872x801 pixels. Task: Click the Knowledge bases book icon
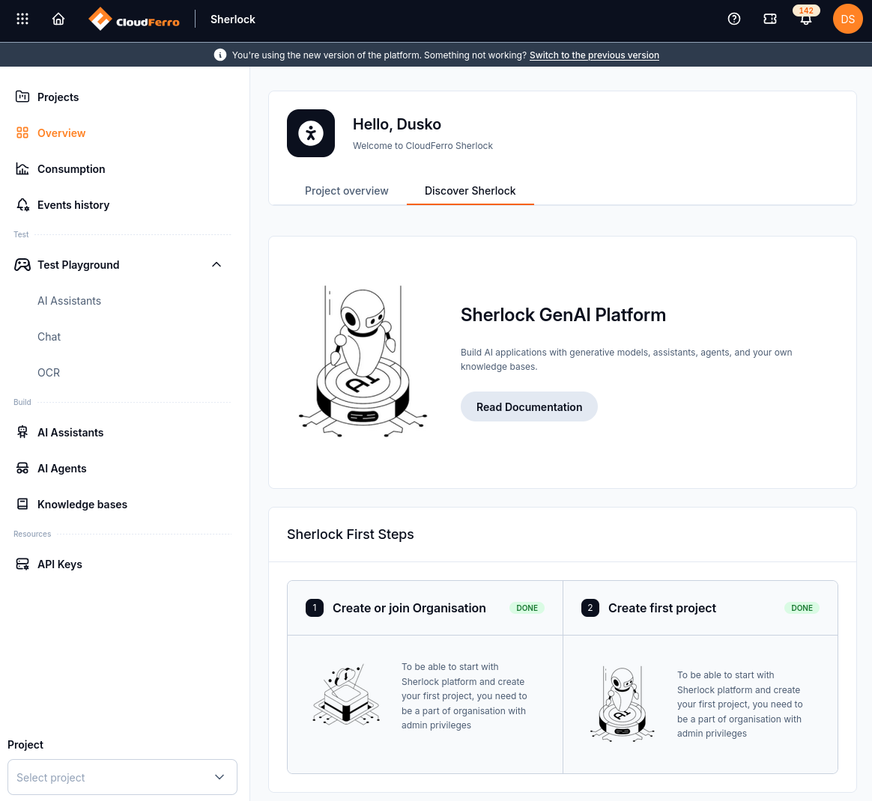coord(22,504)
